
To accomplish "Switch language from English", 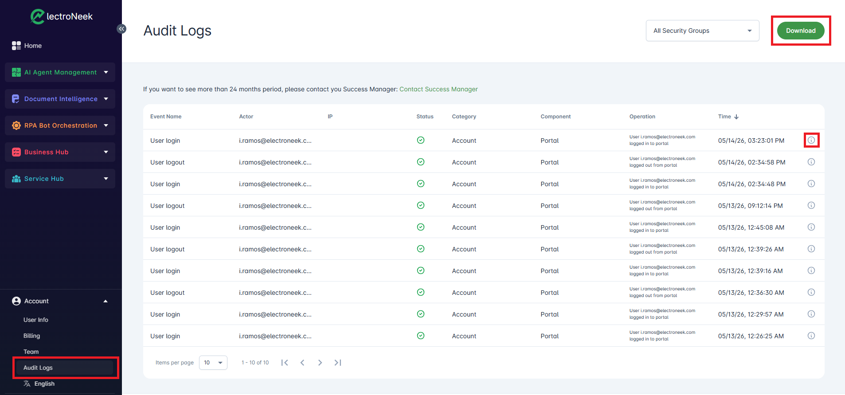I will point(44,383).
